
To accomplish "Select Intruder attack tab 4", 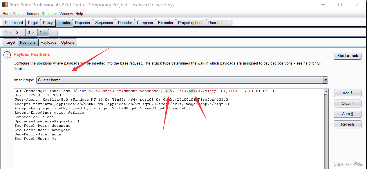I will click(x=41, y=33).
